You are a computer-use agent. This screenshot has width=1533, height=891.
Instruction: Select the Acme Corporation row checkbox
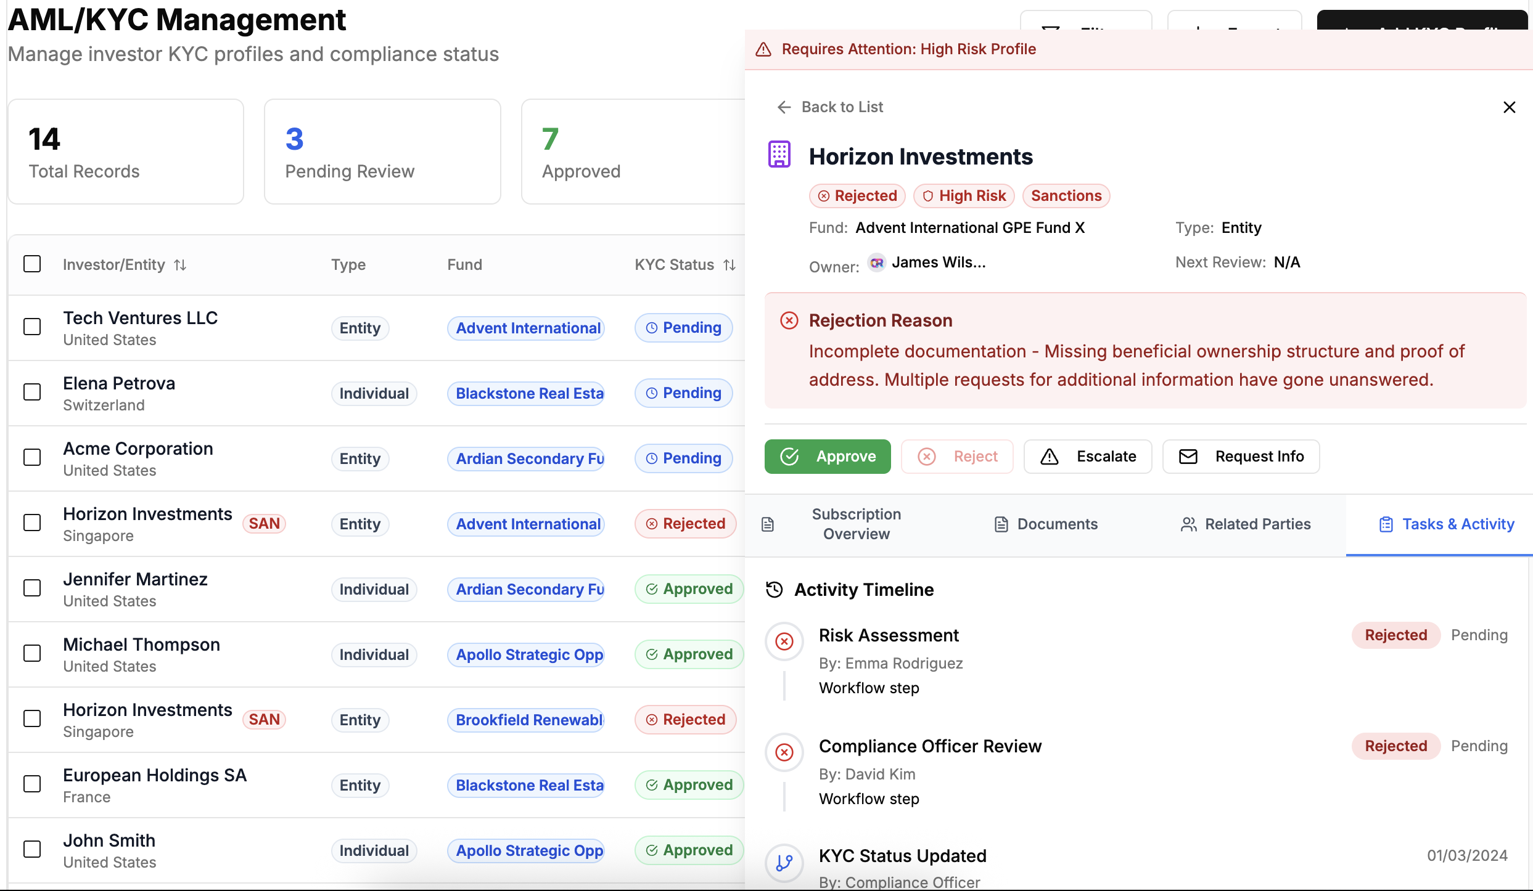(32, 457)
